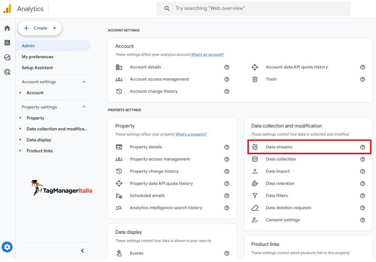Open the What's a property? link

pos(191,134)
